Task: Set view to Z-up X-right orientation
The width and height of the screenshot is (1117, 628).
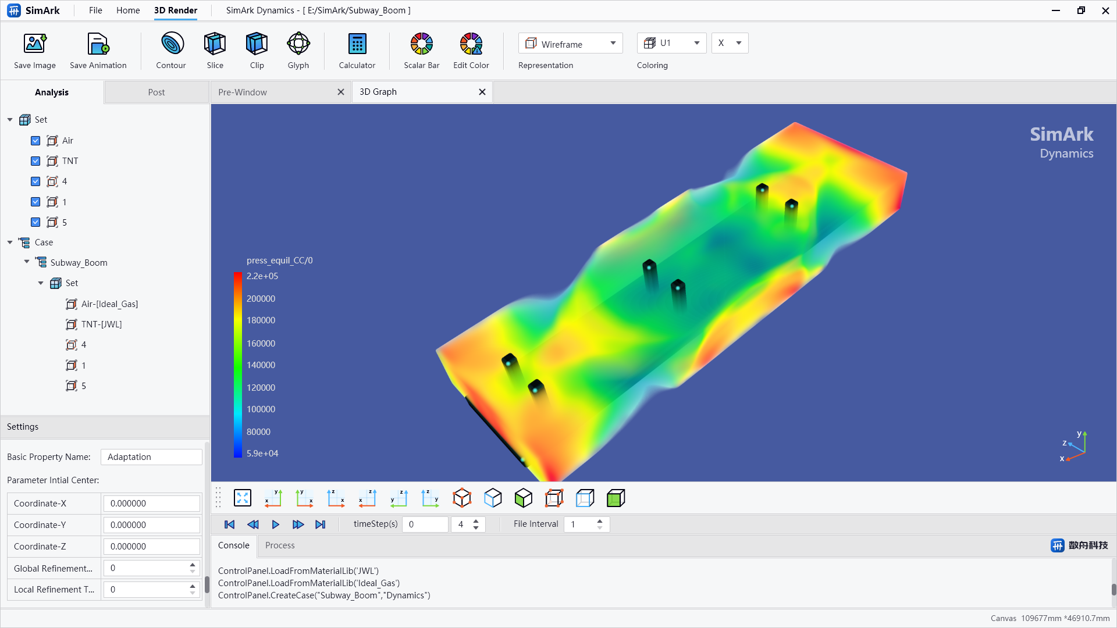Action: (336, 498)
